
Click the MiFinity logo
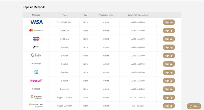pos(36,64)
